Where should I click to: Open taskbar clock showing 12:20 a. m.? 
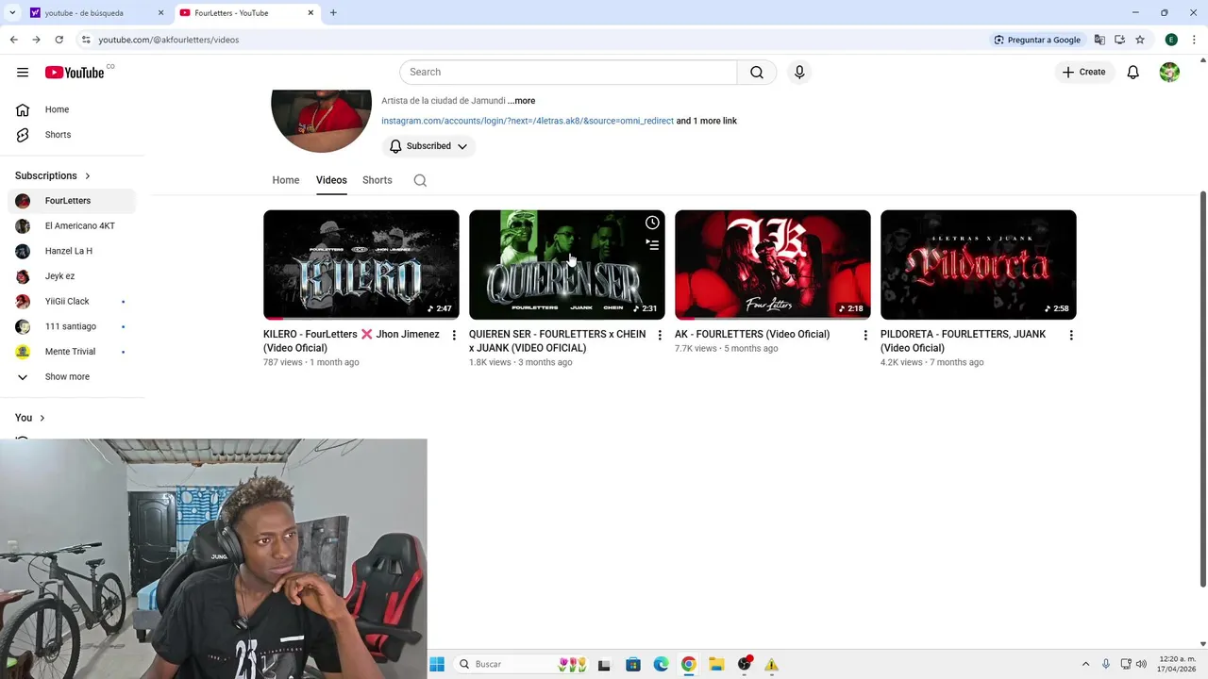coord(1176,664)
